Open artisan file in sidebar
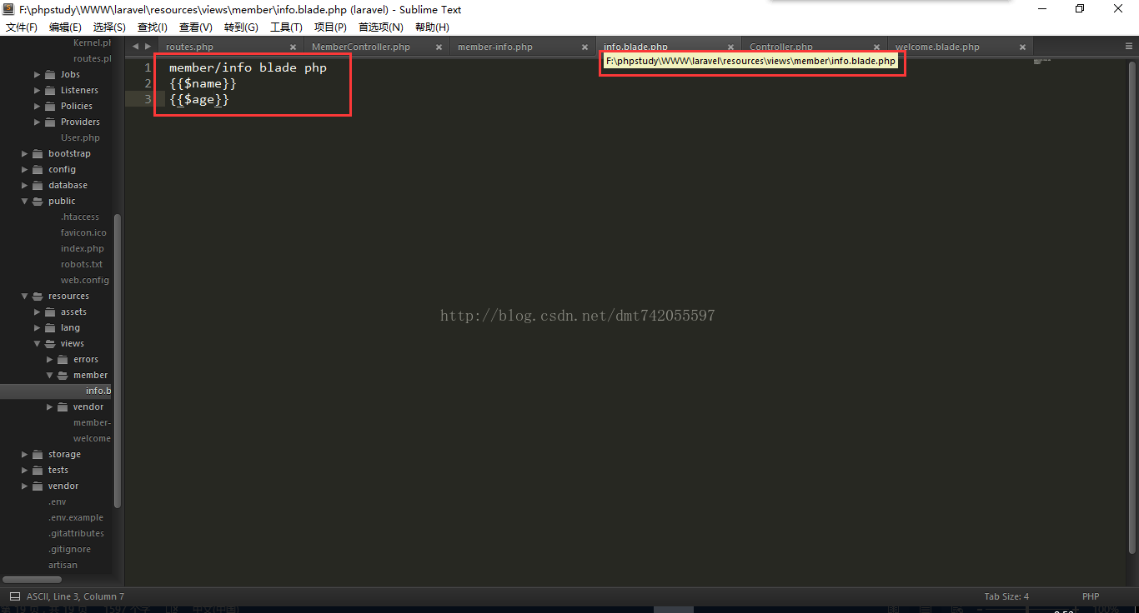 click(x=63, y=565)
